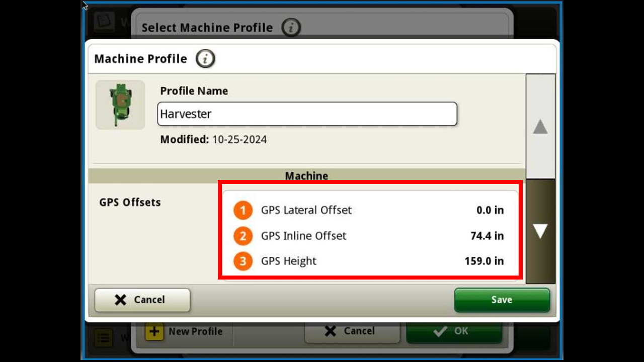
Task: Select orange number 1 lateral offset icon
Action: coord(243,210)
